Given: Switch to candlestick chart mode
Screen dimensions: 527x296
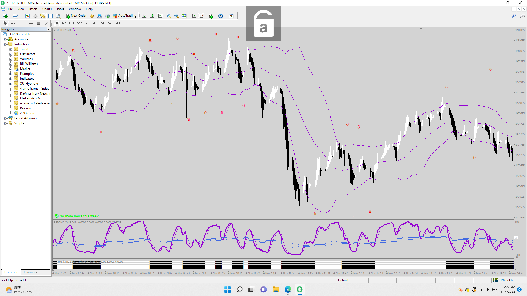Looking at the screenshot, I should 152,16.
